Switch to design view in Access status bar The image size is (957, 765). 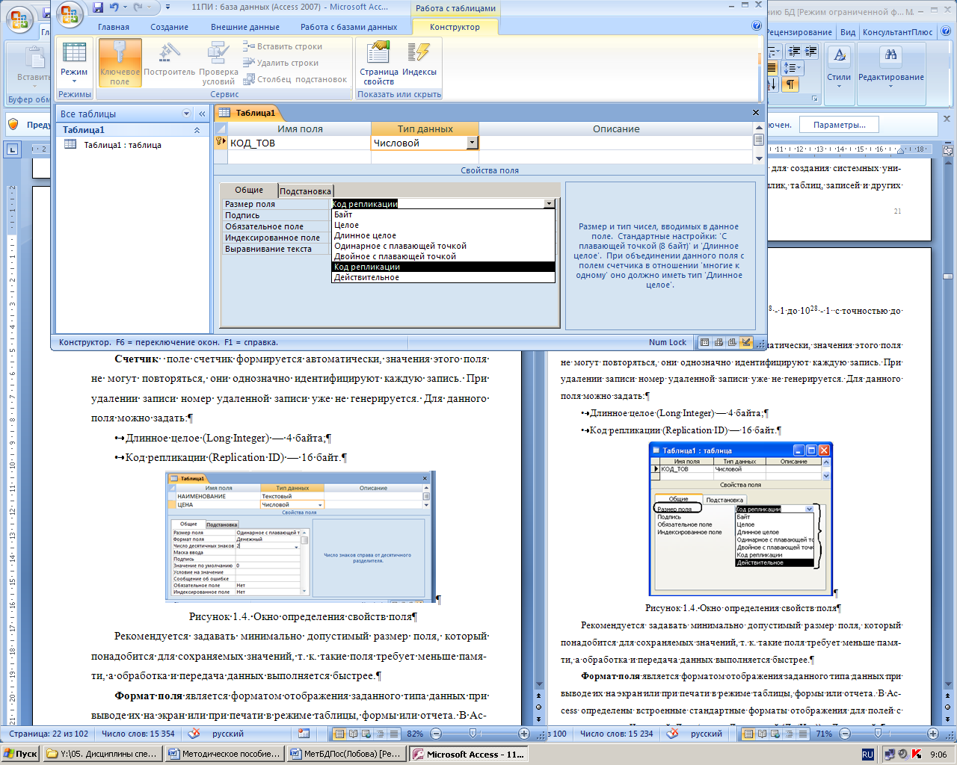coord(745,342)
